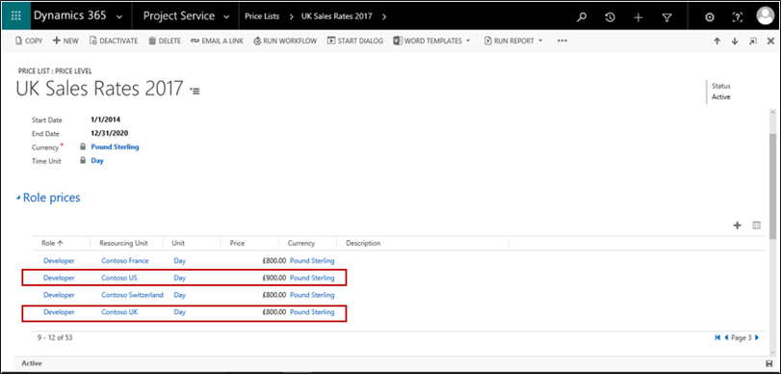781x374 pixels.
Task: Click the £900.00 price cell
Action: pyautogui.click(x=273, y=278)
